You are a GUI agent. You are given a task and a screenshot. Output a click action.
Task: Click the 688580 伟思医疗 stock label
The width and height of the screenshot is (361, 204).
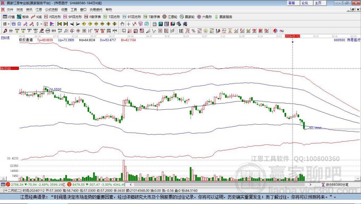click(347, 40)
